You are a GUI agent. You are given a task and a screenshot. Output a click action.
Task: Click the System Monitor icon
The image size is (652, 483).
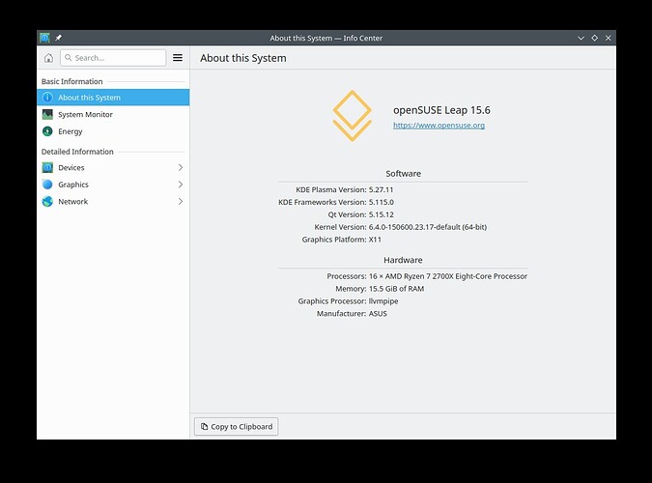(48, 114)
